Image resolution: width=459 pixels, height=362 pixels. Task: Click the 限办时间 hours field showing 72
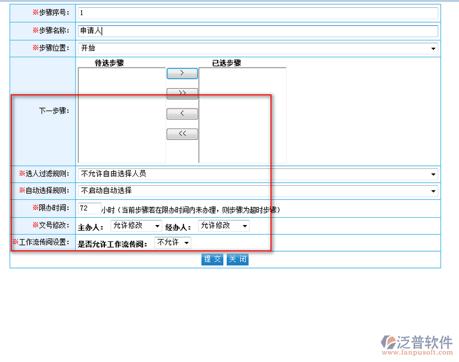click(x=89, y=208)
